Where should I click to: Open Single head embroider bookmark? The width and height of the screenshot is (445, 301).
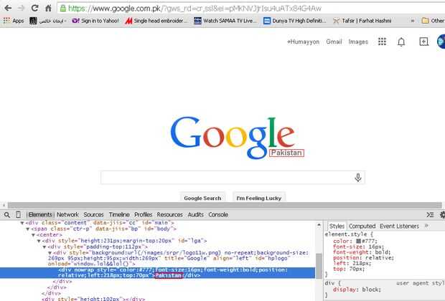pyautogui.click(x=156, y=21)
